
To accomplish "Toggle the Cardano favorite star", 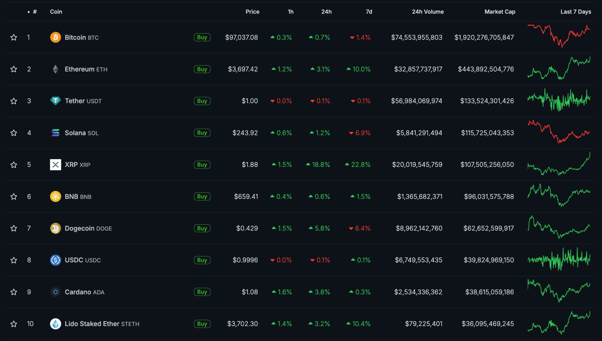I will (14, 292).
